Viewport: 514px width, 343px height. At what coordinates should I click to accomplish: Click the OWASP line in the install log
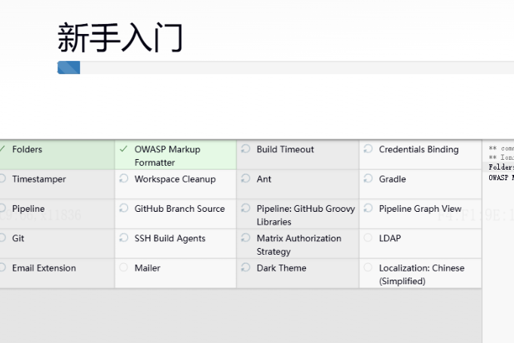point(501,178)
